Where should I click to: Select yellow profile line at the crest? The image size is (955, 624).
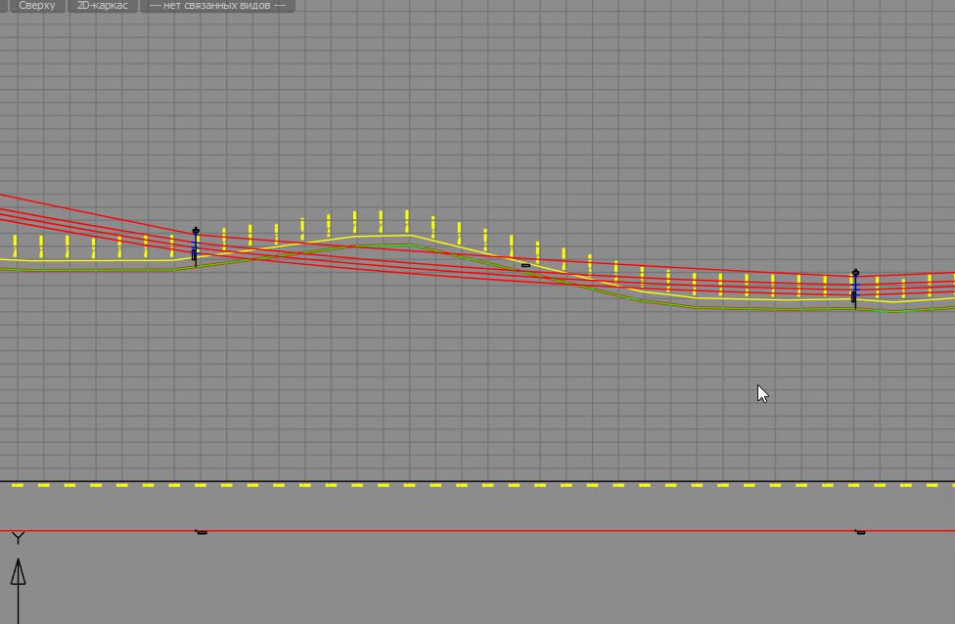[382, 237]
